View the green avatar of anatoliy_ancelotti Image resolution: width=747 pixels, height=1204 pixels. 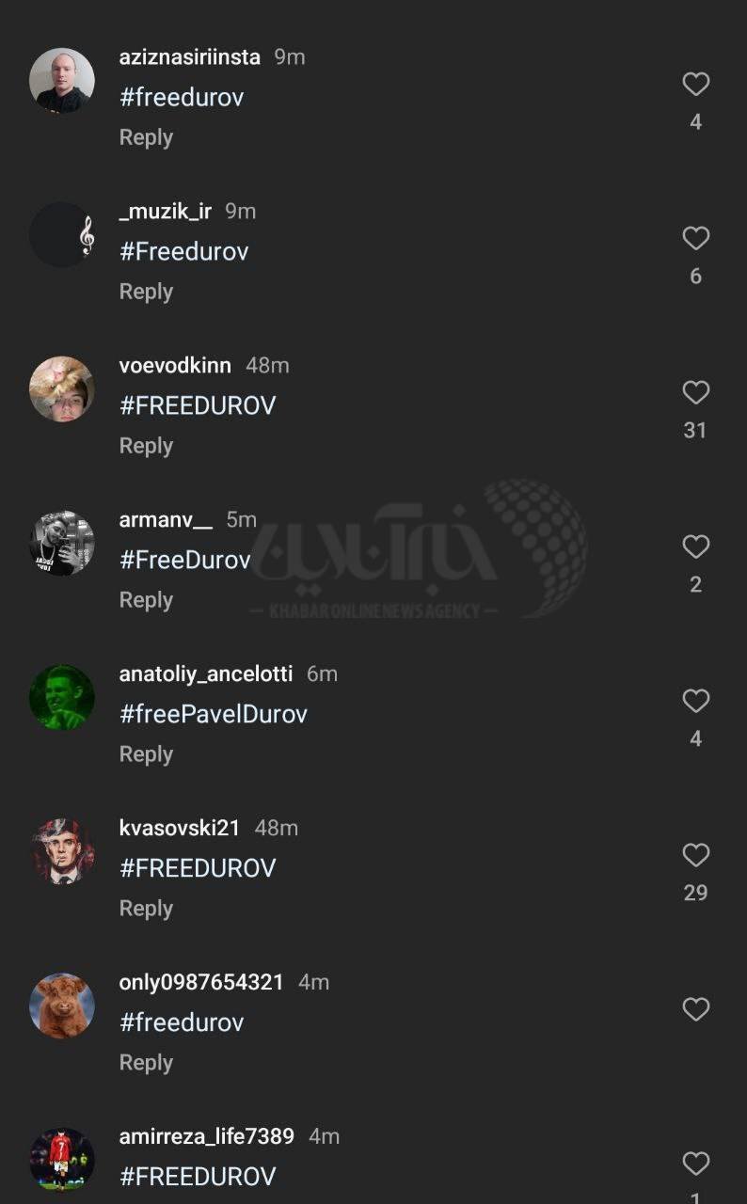(62, 698)
